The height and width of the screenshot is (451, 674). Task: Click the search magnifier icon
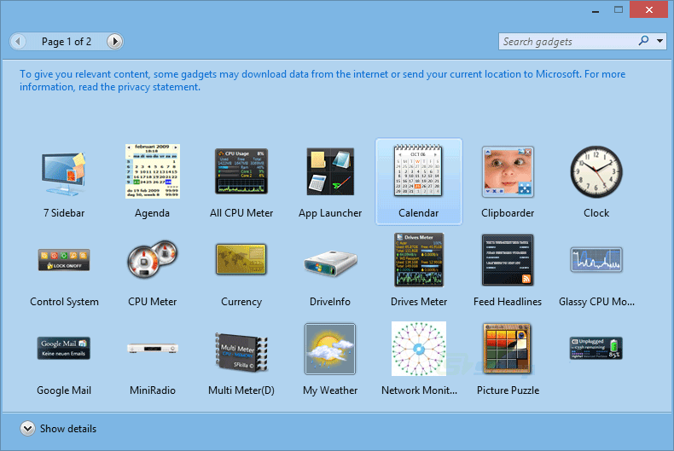[643, 41]
